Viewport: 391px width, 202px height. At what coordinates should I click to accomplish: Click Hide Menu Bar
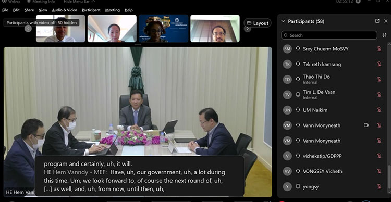coord(79,2)
